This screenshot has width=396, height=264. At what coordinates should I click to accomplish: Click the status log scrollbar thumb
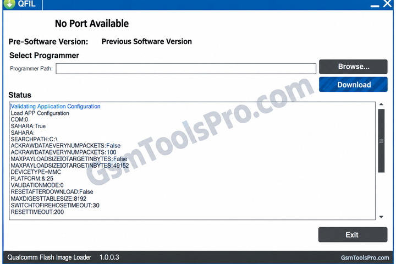pos(381,141)
